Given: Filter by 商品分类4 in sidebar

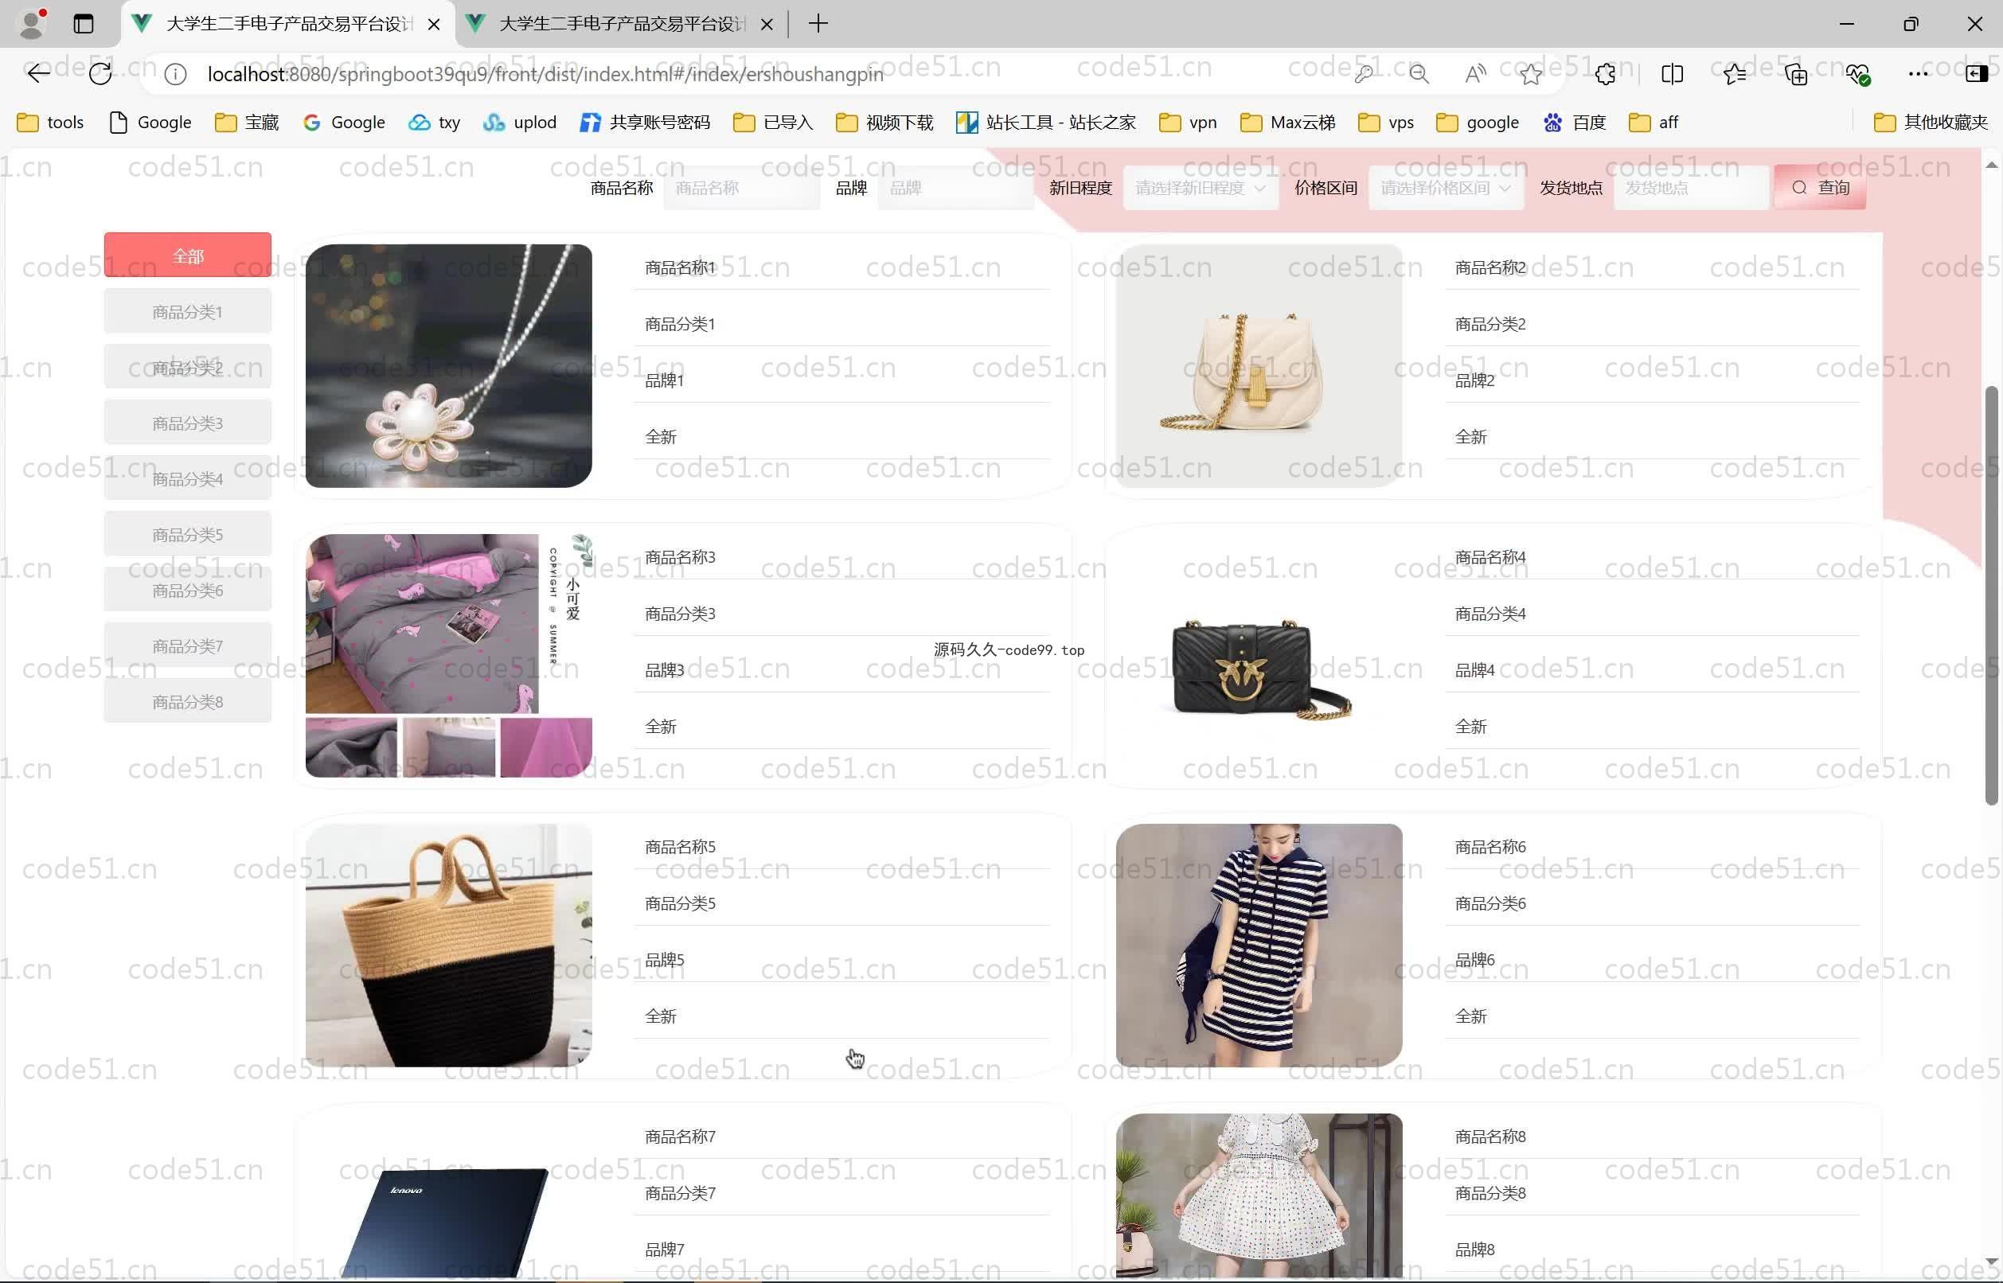Looking at the screenshot, I should pyautogui.click(x=187, y=479).
